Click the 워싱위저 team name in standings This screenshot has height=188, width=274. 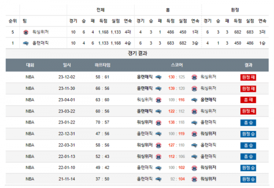click(40, 32)
